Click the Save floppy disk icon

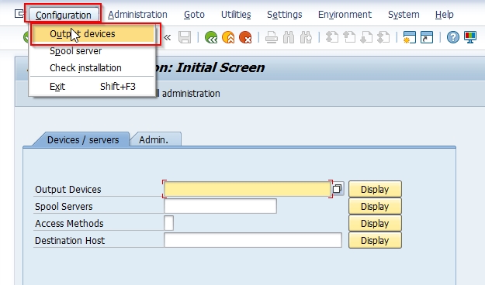point(185,38)
